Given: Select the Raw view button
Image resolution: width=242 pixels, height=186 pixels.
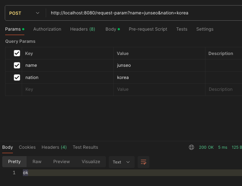Looking at the screenshot, I should click(37, 162).
